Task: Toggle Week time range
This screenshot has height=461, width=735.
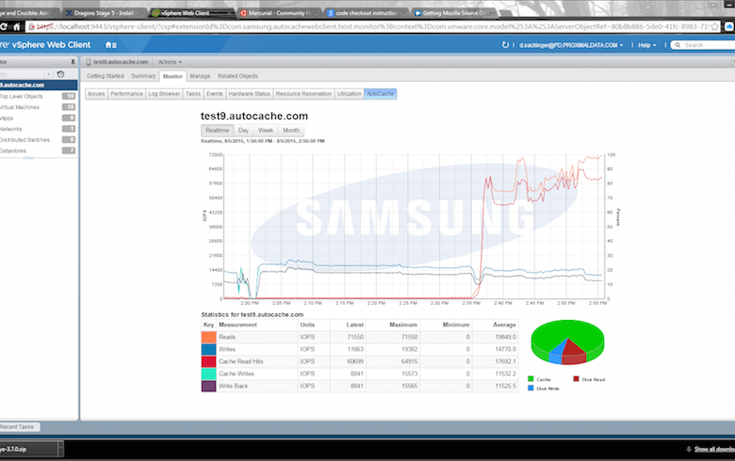Action: point(266,130)
